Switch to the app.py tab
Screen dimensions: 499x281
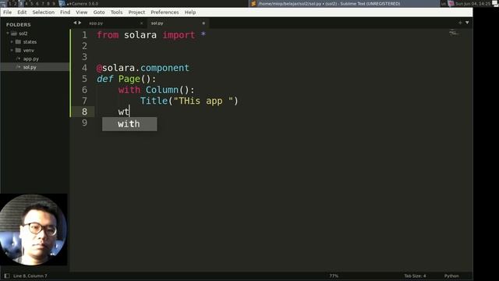(96, 23)
